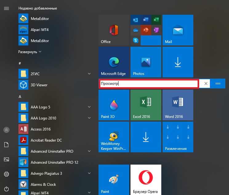
Task: Open the Alarms & Clock app
Action: 55,185
